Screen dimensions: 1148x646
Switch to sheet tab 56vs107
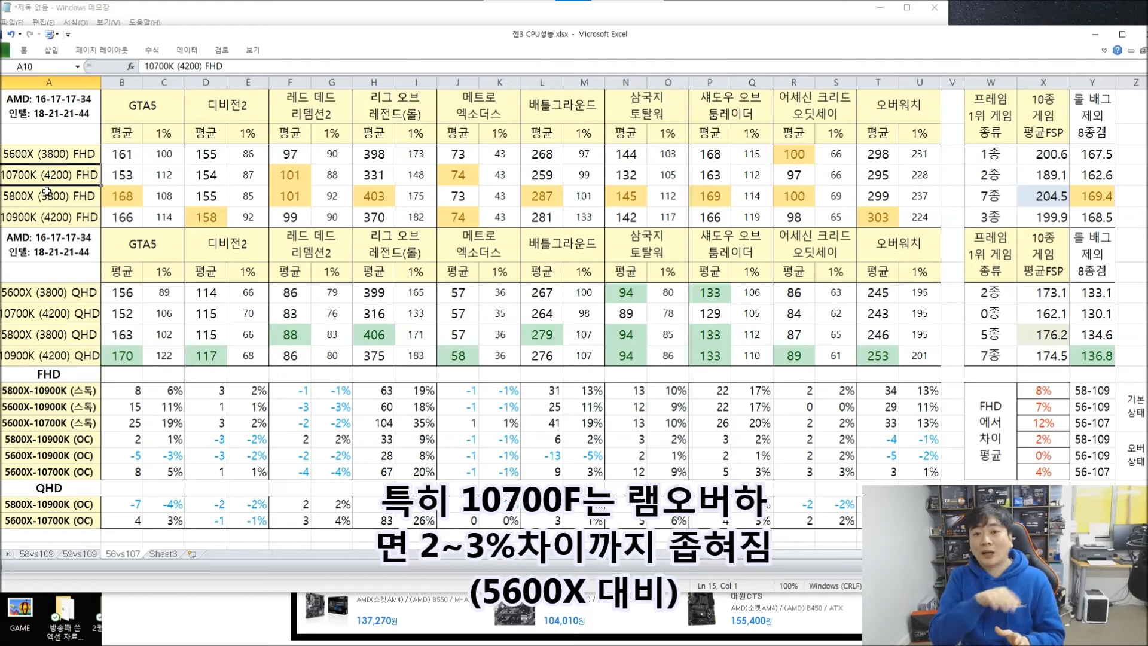click(x=123, y=554)
